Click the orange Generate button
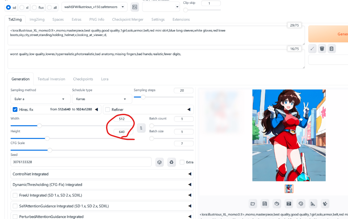The image size is (348, 219). coord(329,34)
